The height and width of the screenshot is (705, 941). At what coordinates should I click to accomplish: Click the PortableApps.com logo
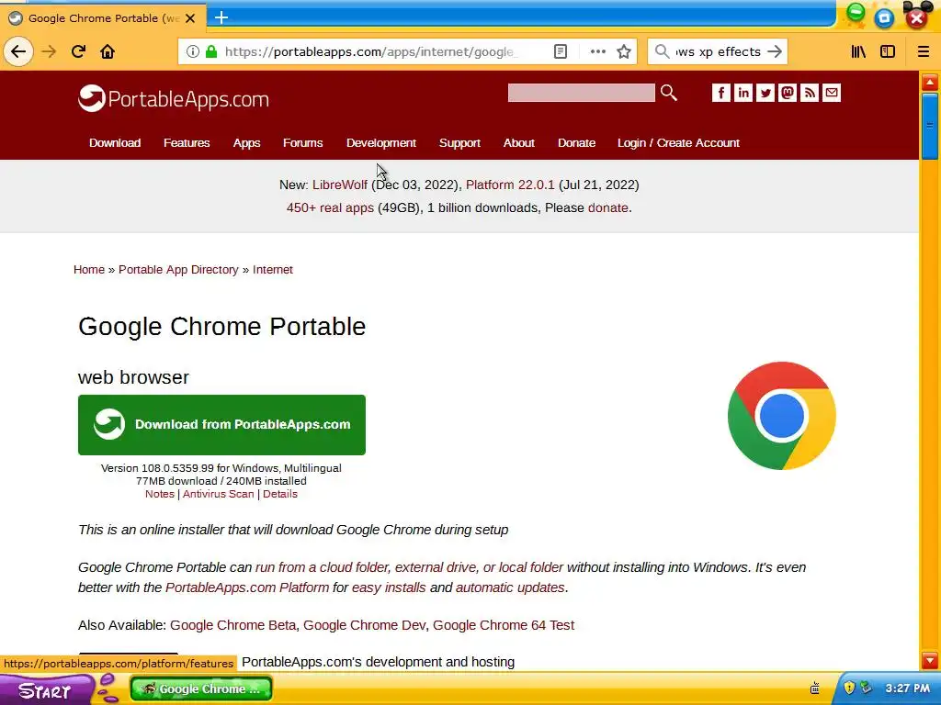tap(174, 98)
